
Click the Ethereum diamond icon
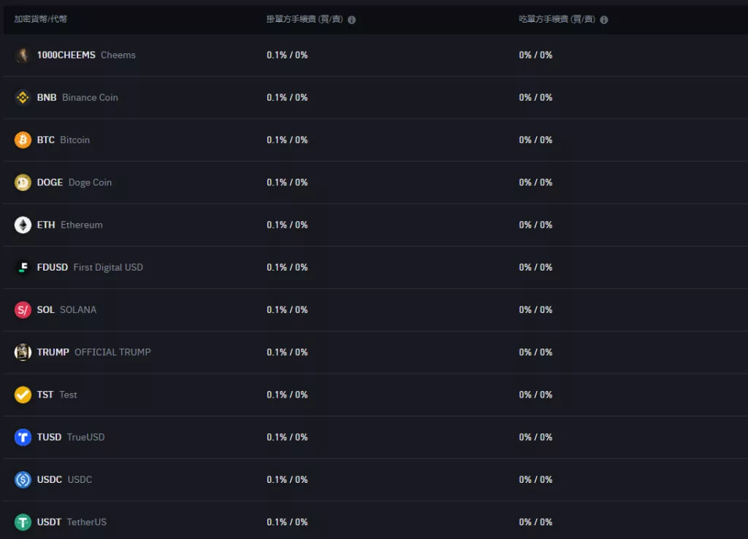(x=23, y=225)
